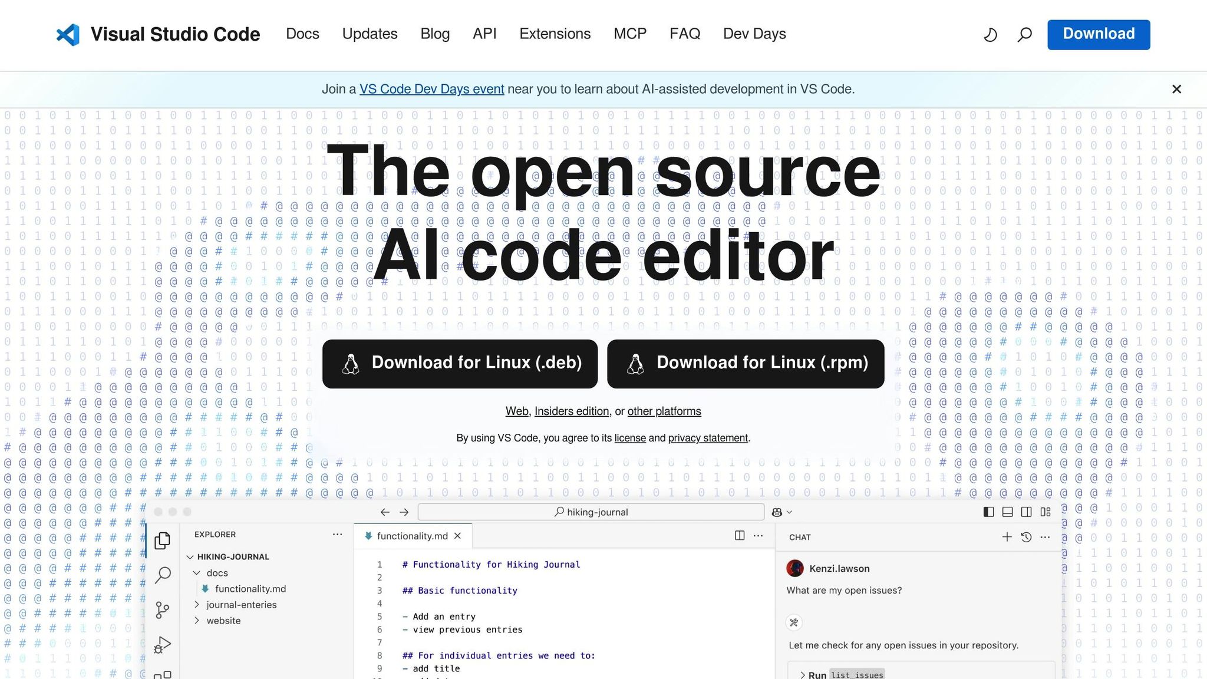Open chat history clock icon
The image size is (1207, 679).
pos(1026,537)
